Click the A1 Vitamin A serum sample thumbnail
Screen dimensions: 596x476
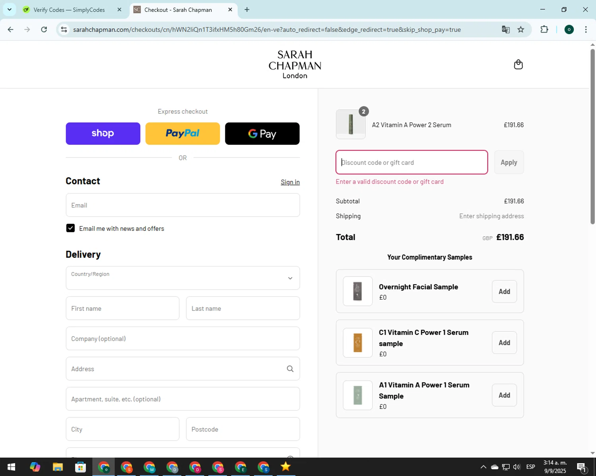click(x=358, y=395)
